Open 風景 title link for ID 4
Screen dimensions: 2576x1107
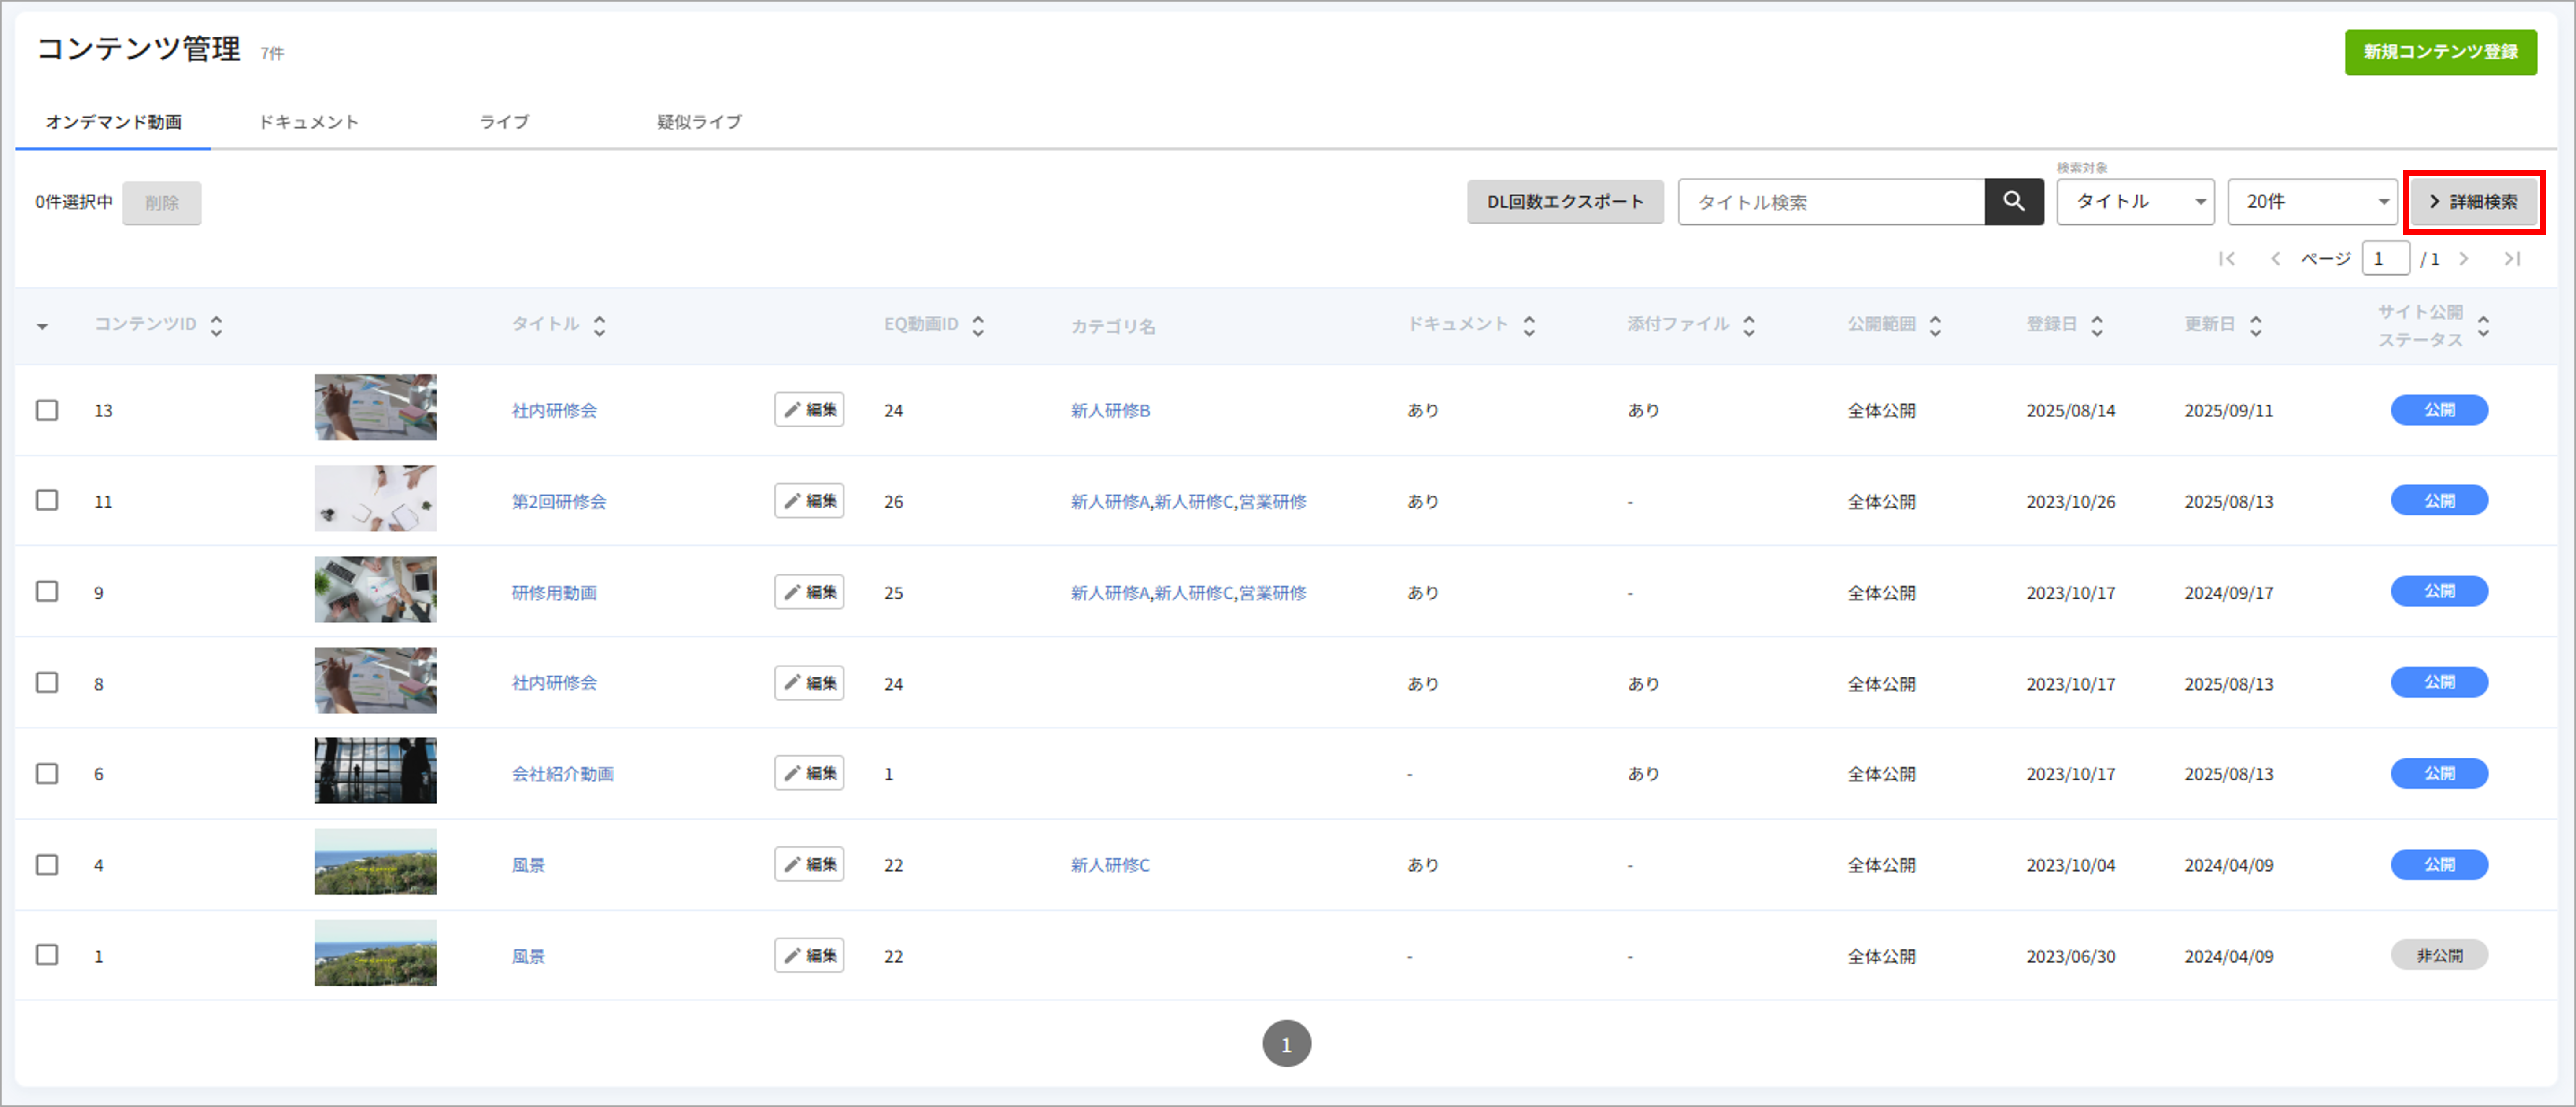pyautogui.click(x=528, y=865)
